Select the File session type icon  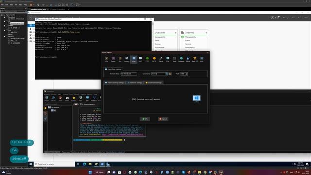(168, 59)
